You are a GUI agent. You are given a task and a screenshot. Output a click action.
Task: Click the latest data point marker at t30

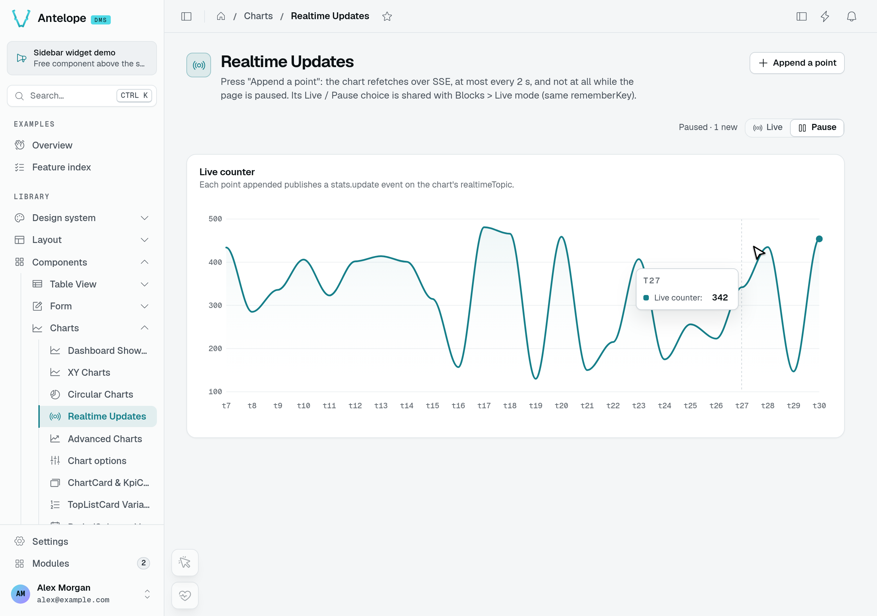pyautogui.click(x=819, y=239)
